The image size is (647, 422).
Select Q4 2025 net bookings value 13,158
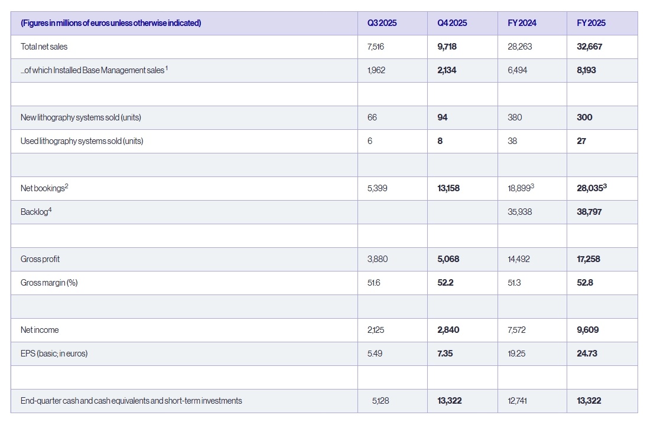(x=448, y=188)
